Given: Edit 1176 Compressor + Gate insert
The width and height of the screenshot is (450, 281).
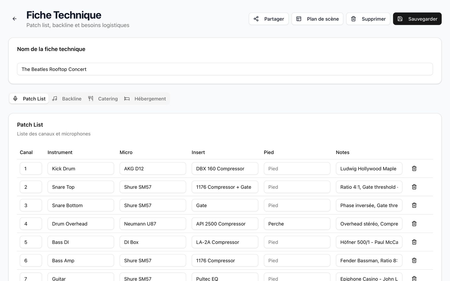Looking at the screenshot, I should [225, 187].
